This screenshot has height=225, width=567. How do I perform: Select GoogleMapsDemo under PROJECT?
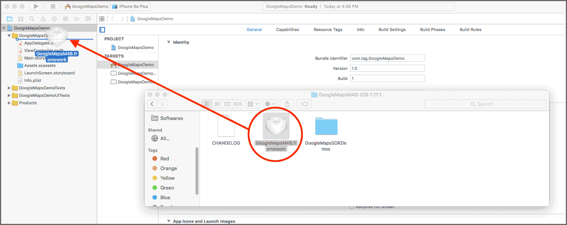[132, 47]
